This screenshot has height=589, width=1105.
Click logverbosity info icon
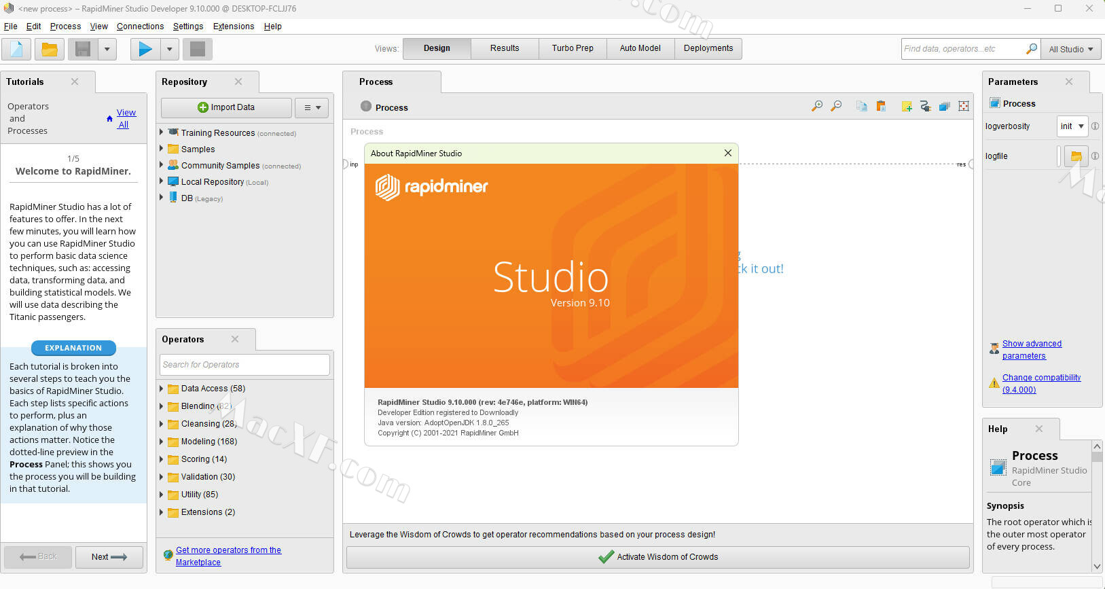pyautogui.click(x=1095, y=126)
